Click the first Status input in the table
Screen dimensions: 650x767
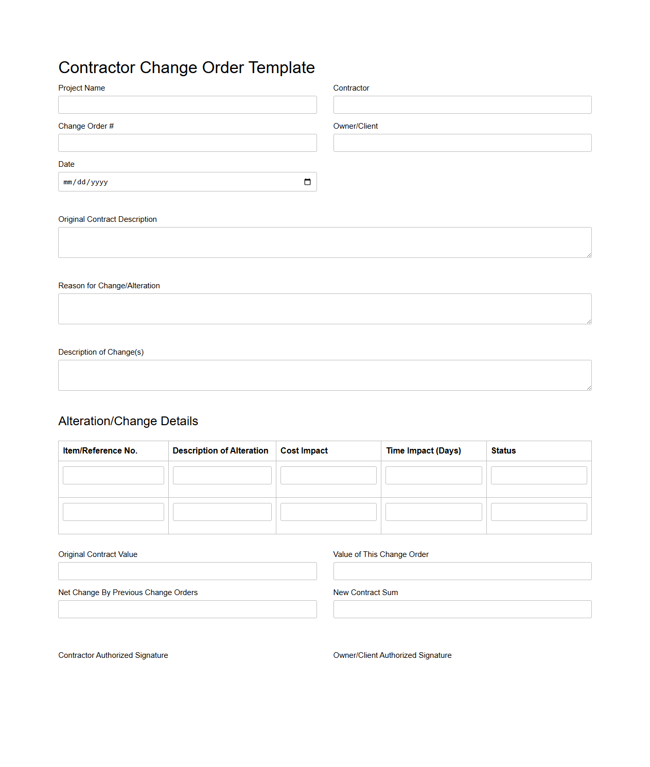[x=538, y=475]
